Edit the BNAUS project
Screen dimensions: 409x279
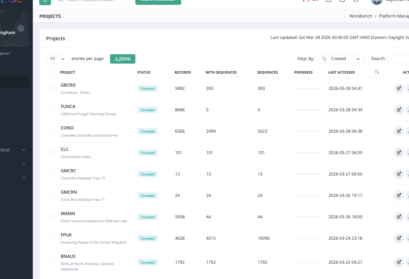click(x=399, y=262)
